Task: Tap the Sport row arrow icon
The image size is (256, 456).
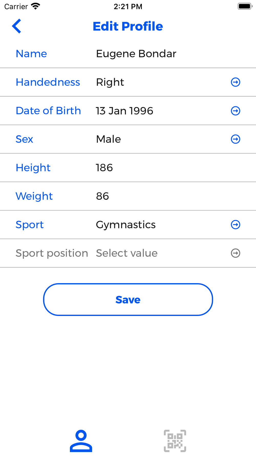Action: point(236,225)
